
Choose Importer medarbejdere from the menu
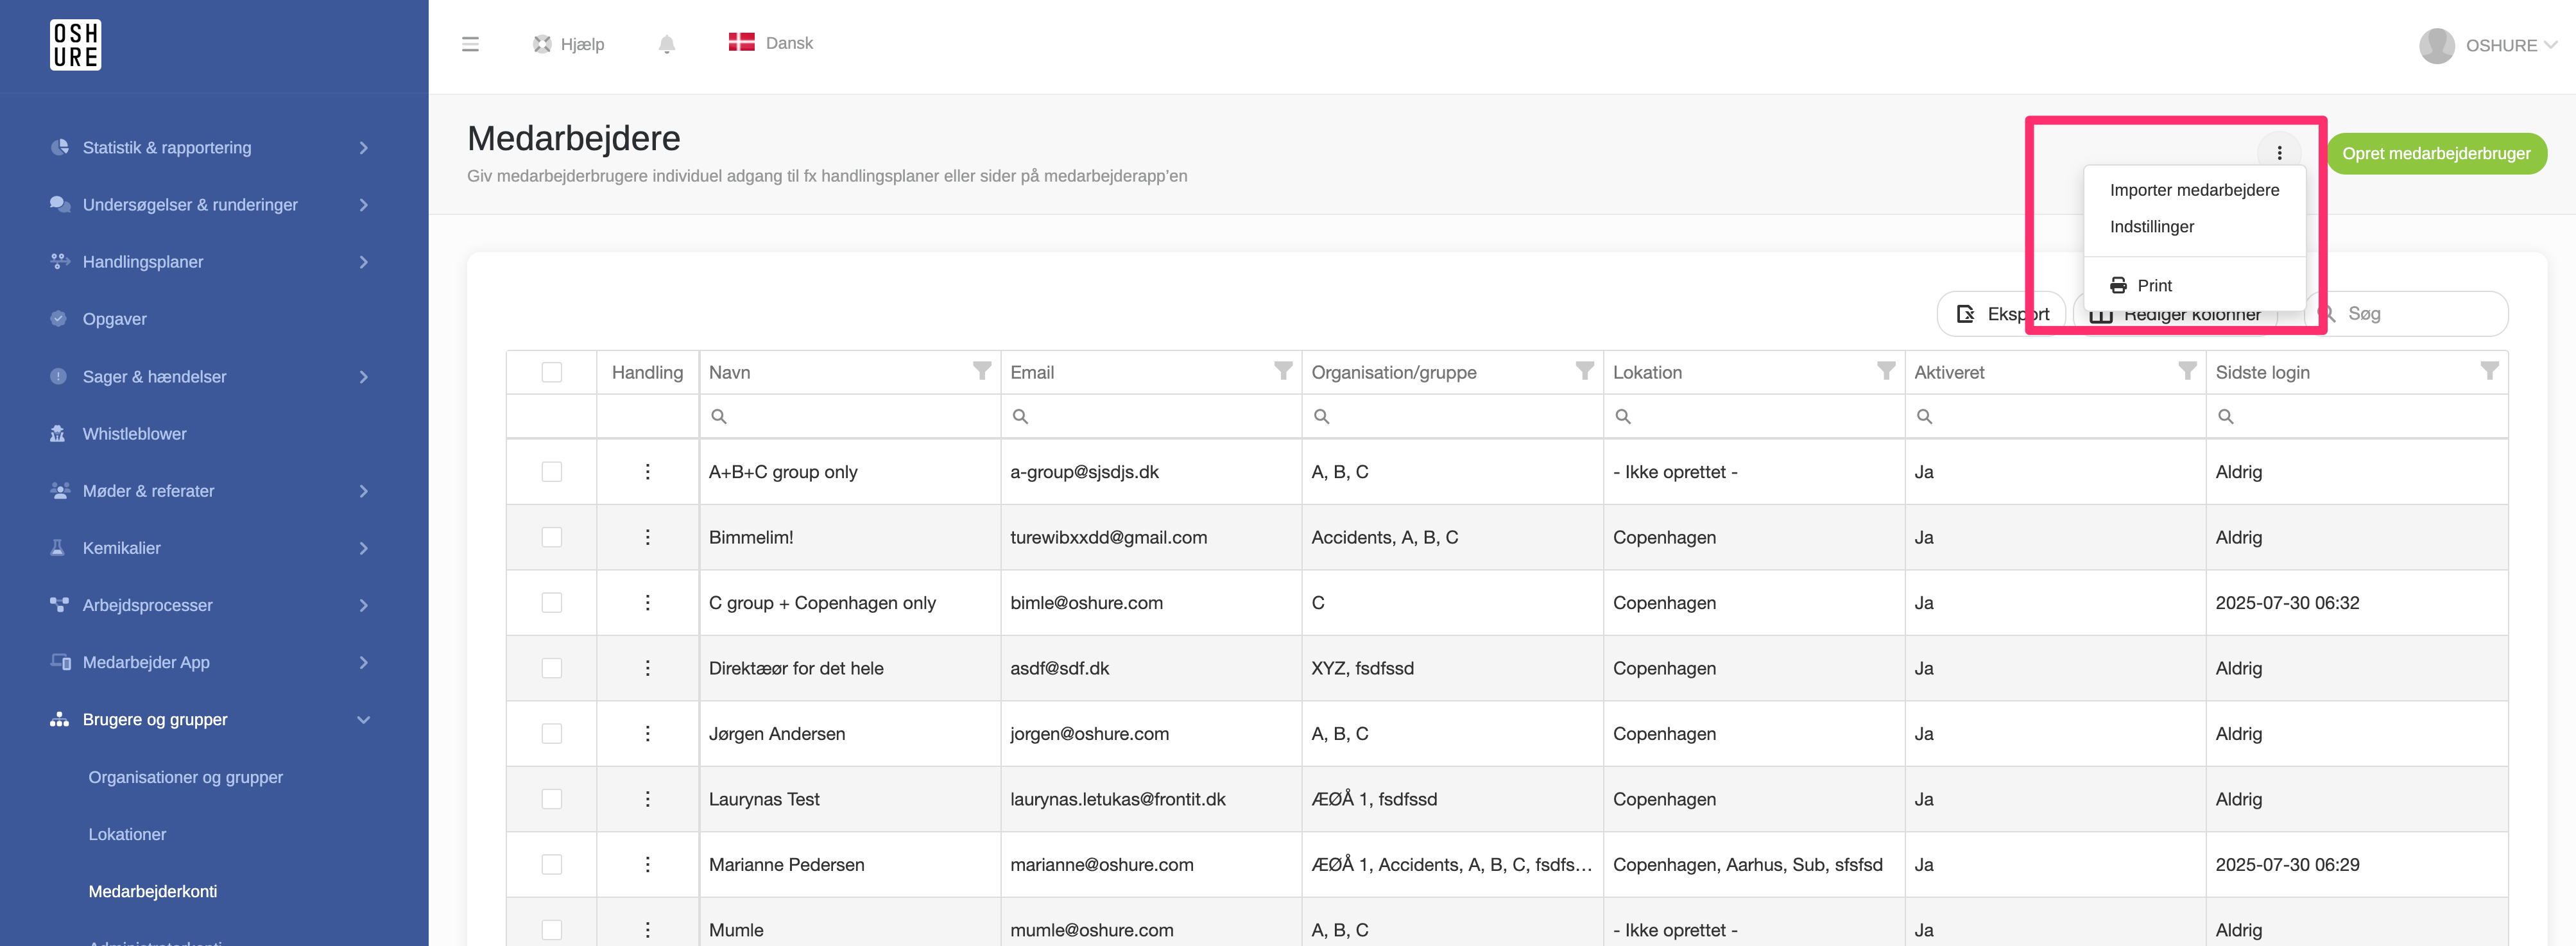[2194, 190]
